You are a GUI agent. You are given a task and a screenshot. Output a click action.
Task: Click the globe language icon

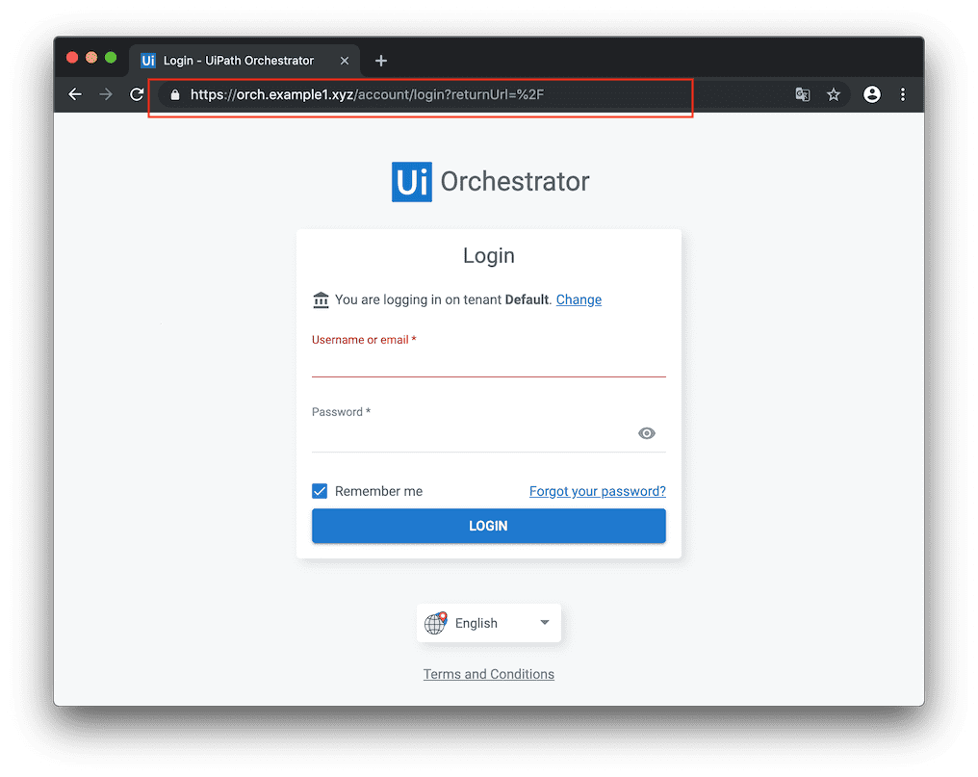tap(435, 623)
